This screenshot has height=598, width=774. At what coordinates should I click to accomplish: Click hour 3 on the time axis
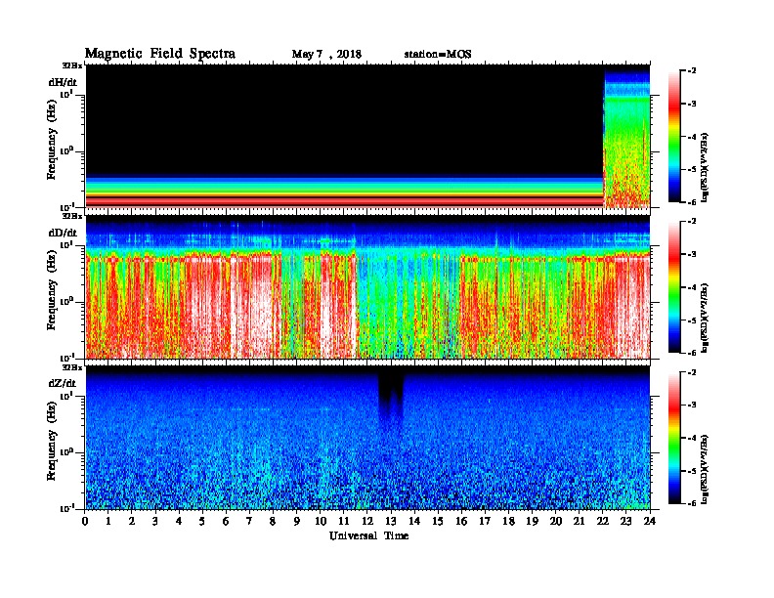pos(156,521)
